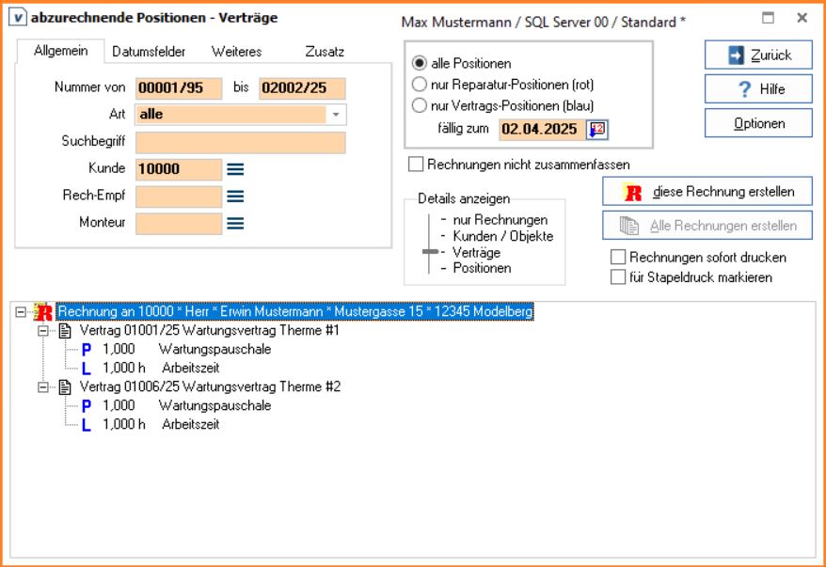Click blue P icon under Vertrag 01001/25
826x567 pixels.
(x=87, y=350)
